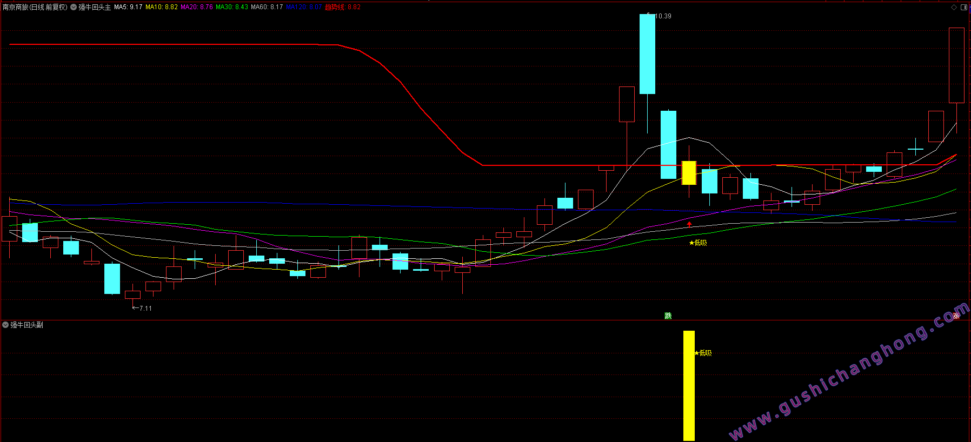Click the yellow MA10: 8.82 label
971x442 pixels.
tap(162, 7)
